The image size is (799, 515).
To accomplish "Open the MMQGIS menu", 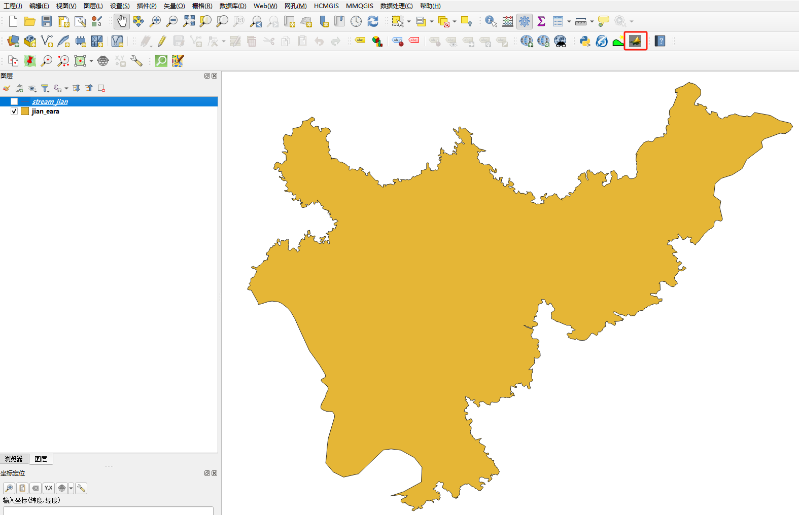I will pos(360,6).
